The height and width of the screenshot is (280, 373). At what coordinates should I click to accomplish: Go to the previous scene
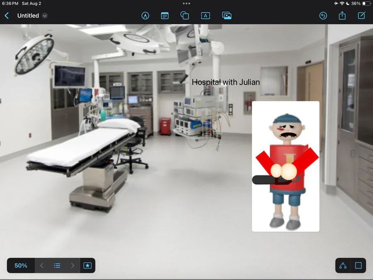click(41, 265)
